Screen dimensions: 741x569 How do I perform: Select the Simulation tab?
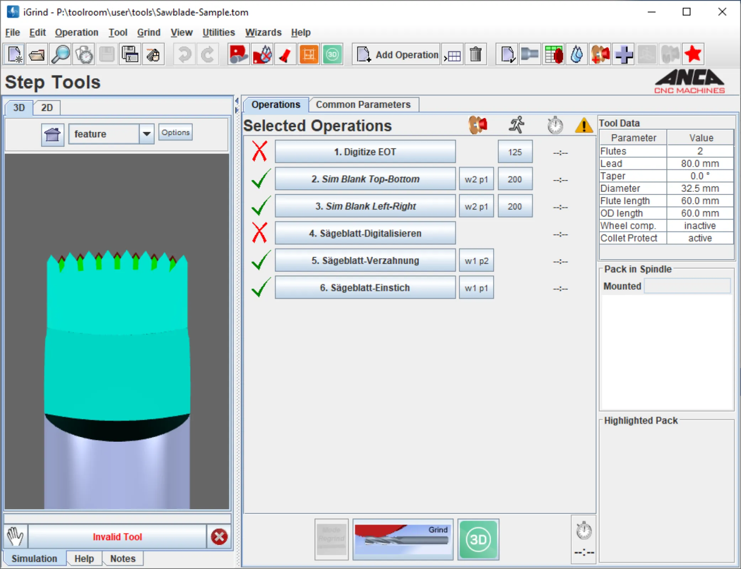click(34, 558)
